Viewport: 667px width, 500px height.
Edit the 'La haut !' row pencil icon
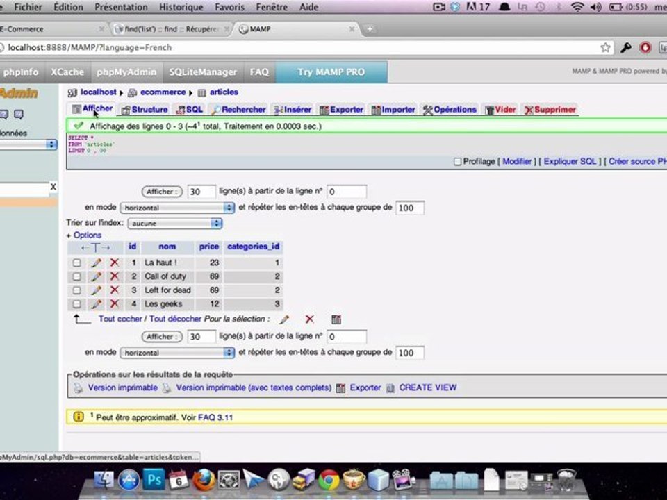pos(96,262)
